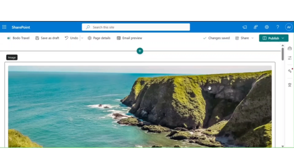Click the Search this site field

click(x=136, y=27)
